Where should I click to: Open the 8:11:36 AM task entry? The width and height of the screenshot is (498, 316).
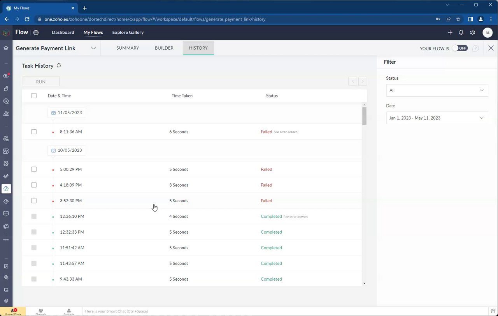192,132
